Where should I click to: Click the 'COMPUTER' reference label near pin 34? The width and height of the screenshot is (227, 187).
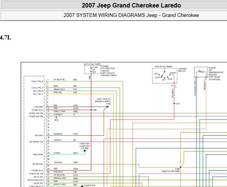90,185
